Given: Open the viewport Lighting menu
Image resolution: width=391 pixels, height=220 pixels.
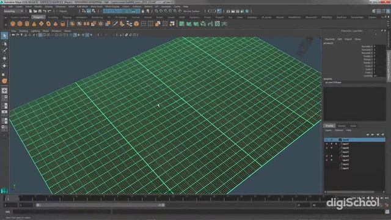Looking at the screenshot, I should pos(35,31).
